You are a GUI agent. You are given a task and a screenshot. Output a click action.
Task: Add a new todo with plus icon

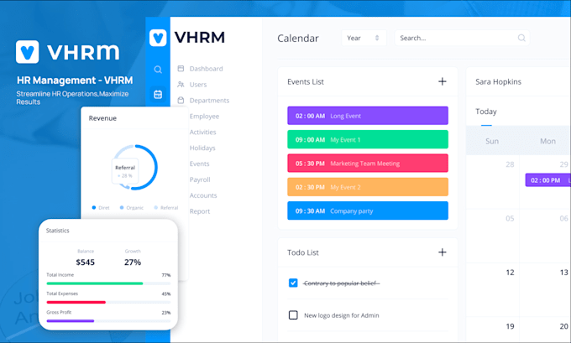click(x=442, y=252)
